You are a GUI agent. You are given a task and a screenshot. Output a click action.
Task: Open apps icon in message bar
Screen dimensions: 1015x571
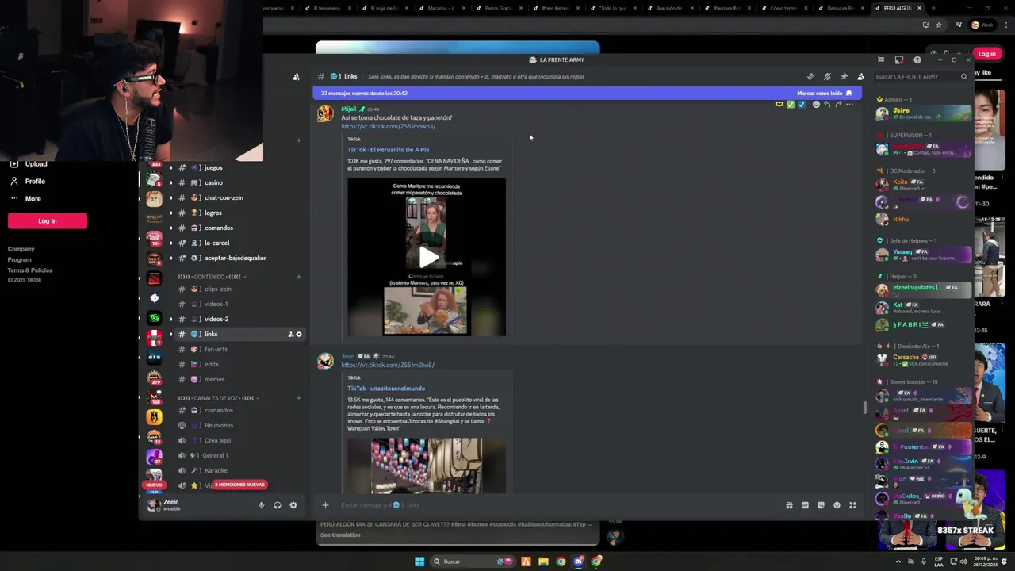852,505
